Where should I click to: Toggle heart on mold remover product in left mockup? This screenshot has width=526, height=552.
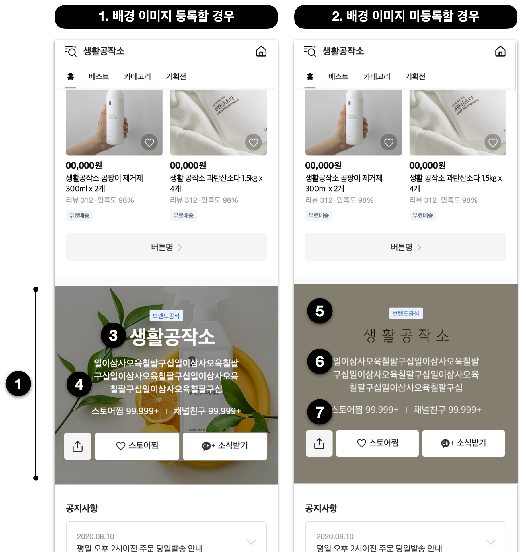(149, 142)
